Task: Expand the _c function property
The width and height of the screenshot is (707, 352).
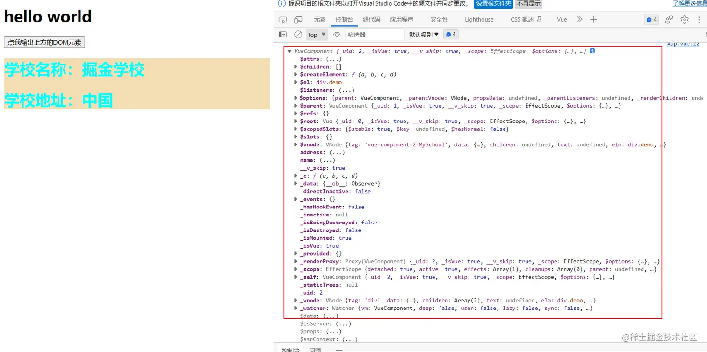Action: pyautogui.click(x=296, y=176)
